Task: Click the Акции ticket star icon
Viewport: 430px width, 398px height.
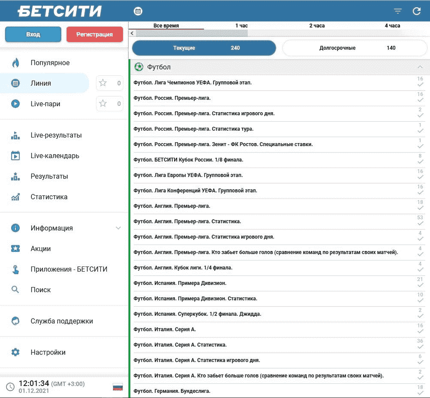Action: pos(15,248)
